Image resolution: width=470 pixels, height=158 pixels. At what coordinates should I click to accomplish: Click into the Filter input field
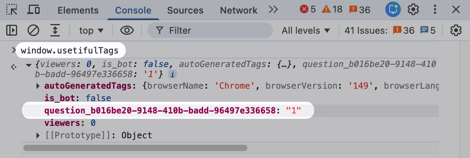click(210, 30)
